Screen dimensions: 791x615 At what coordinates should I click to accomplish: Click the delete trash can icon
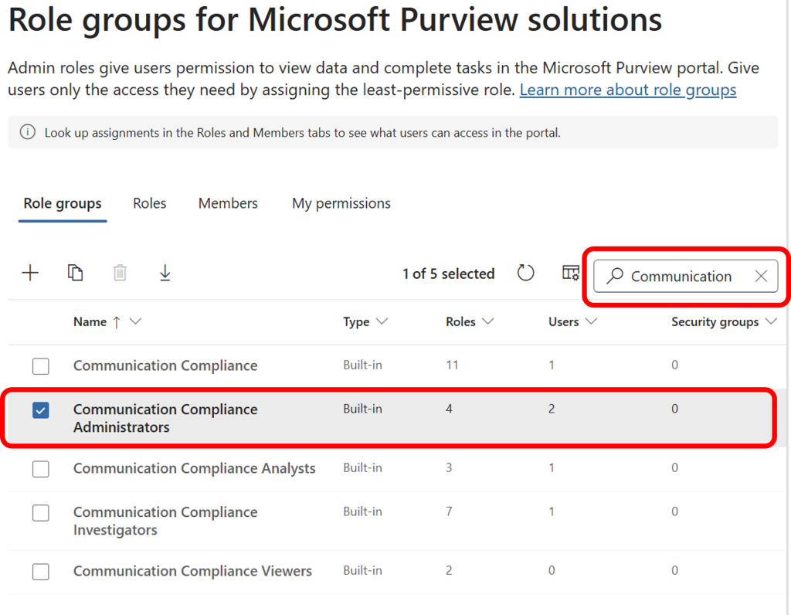pyautogui.click(x=120, y=273)
